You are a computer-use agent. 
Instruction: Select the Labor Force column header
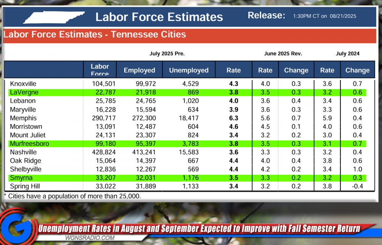tap(100, 70)
